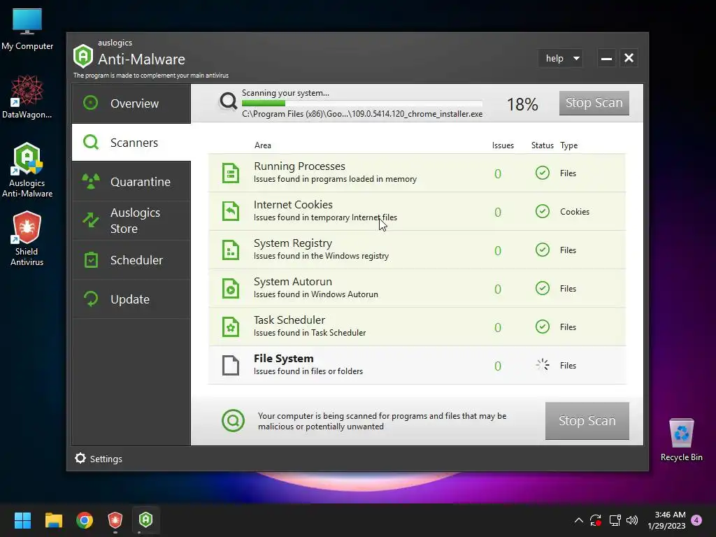The width and height of the screenshot is (716, 537).
Task: Open DataWagon desktop shortcut
Action: click(27, 96)
